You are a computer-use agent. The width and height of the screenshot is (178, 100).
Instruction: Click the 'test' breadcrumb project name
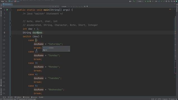pos(3,1)
